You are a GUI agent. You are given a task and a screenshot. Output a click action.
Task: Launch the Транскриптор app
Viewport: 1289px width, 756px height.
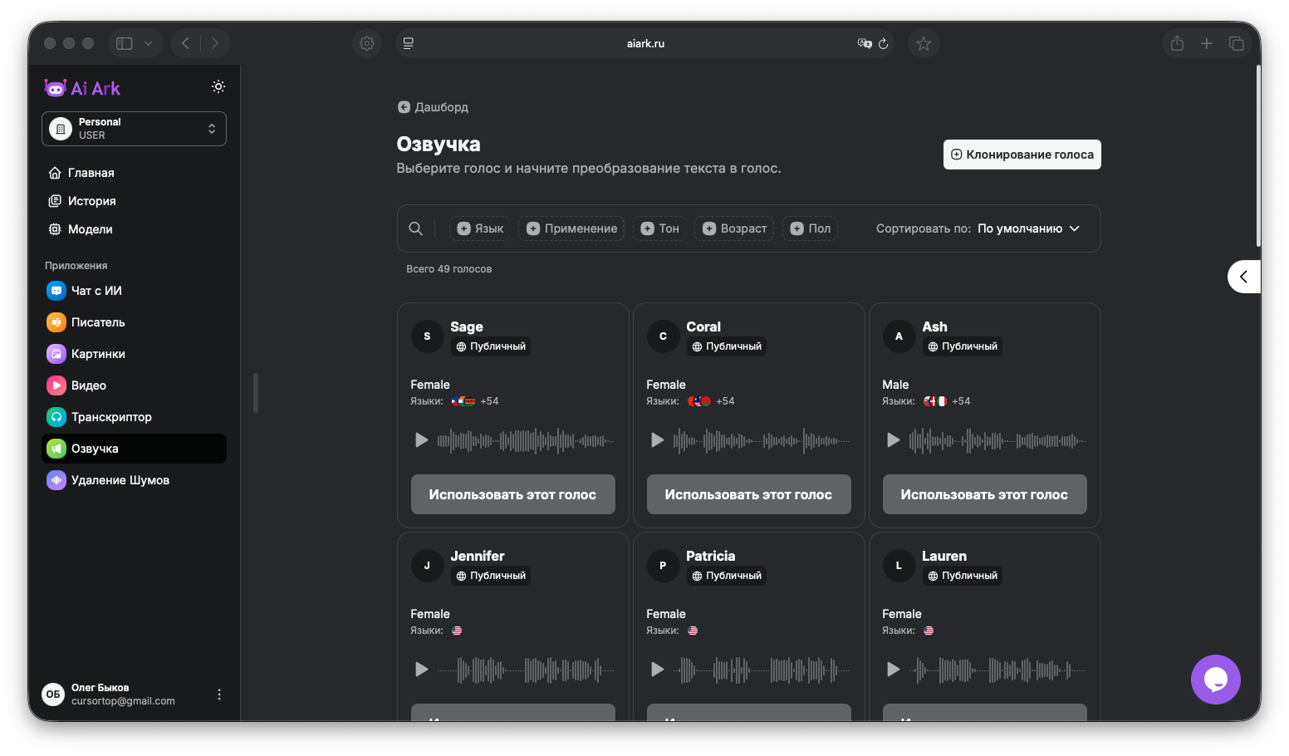point(111,417)
